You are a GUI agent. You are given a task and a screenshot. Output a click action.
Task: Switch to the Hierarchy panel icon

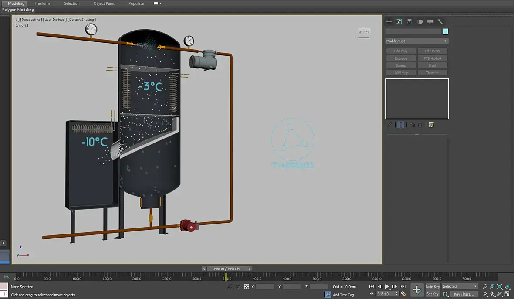click(409, 22)
